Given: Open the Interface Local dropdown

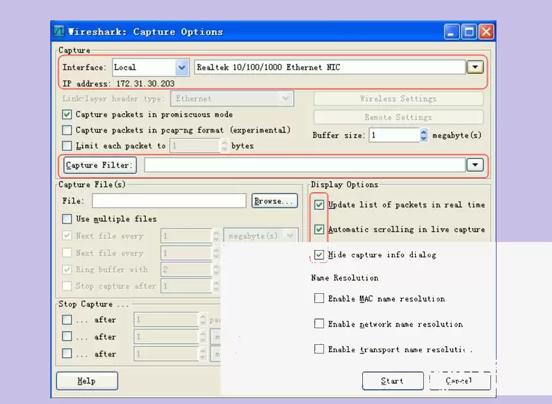Looking at the screenshot, I should (182, 67).
